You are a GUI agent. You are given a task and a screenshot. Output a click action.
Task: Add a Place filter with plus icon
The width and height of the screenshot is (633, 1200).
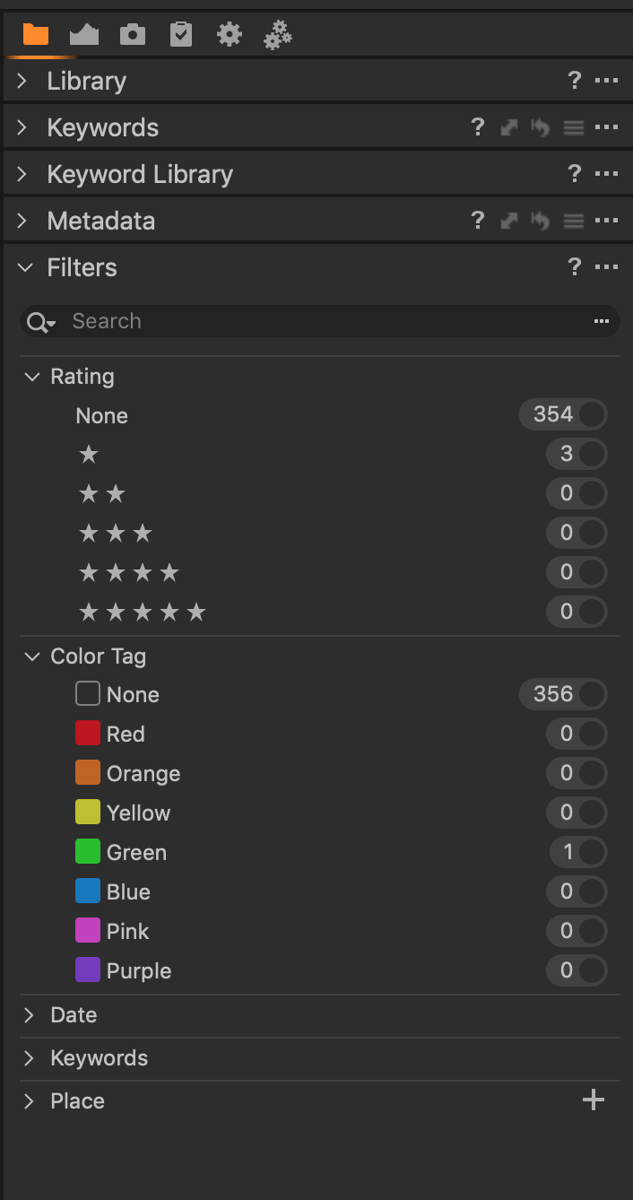594,1100
